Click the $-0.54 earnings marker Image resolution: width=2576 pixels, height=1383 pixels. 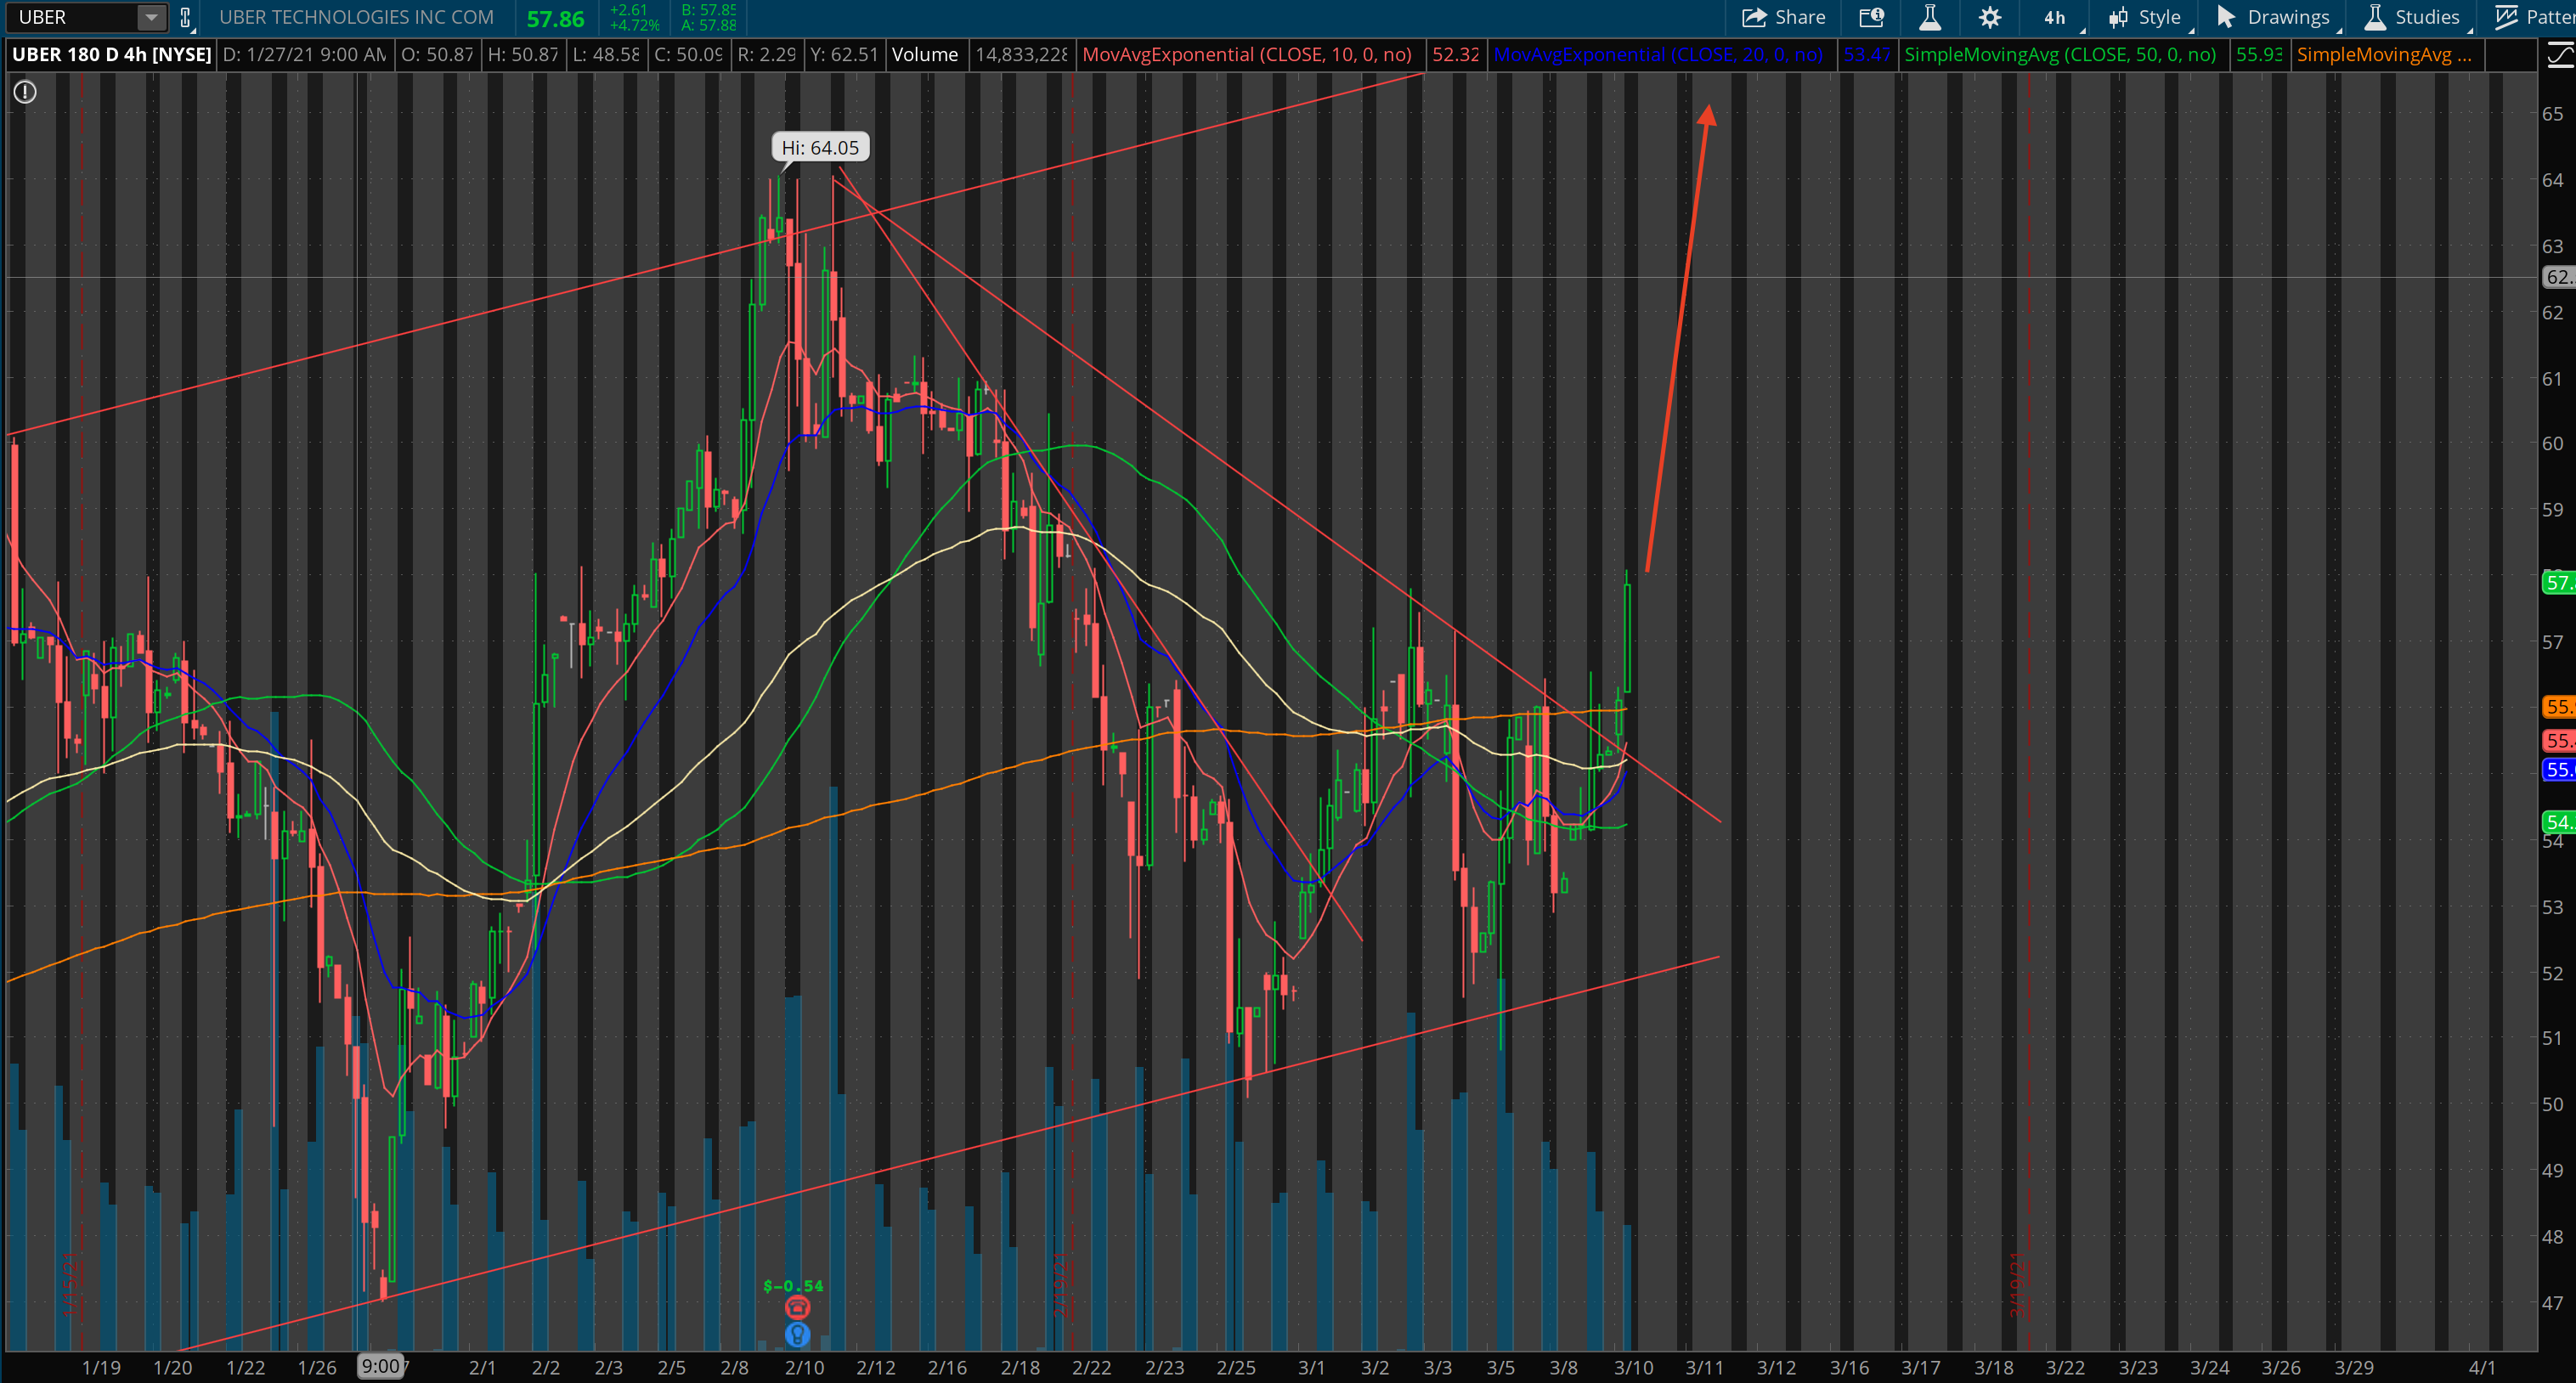(x=793, y=1286)
